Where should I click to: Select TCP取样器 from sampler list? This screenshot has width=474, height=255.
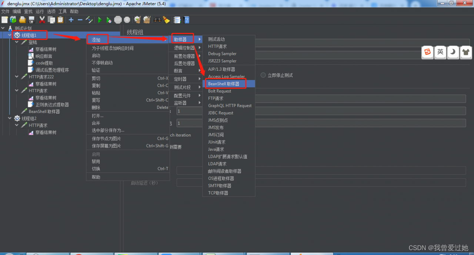click(x=229, y=193)
